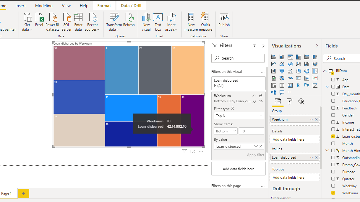The width and height of the screenshot is (360, 202).
Task: Open the Show items Bottom dropdown
Action: click(x=226, y=131)
